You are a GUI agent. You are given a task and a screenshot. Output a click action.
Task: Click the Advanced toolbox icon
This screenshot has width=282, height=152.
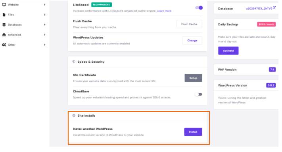pyautogui.click(x=4, y=35)
